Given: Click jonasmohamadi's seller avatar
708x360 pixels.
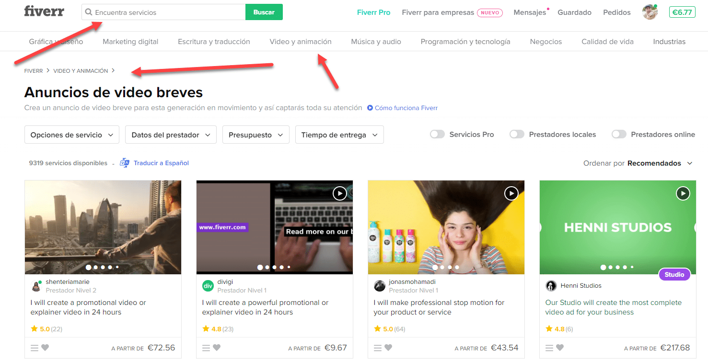Looking at the screenshot, I should coord(379,286).
